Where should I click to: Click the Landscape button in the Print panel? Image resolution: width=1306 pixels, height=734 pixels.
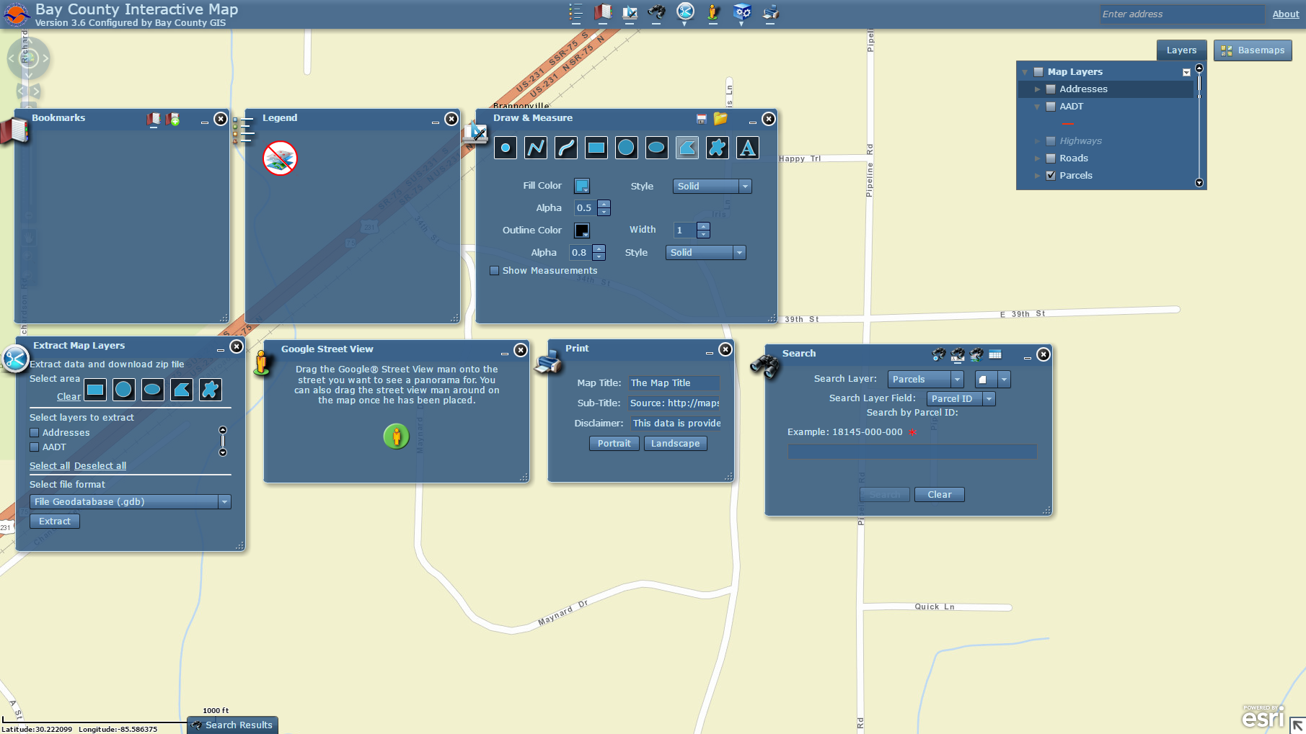[x=675, y=443]
